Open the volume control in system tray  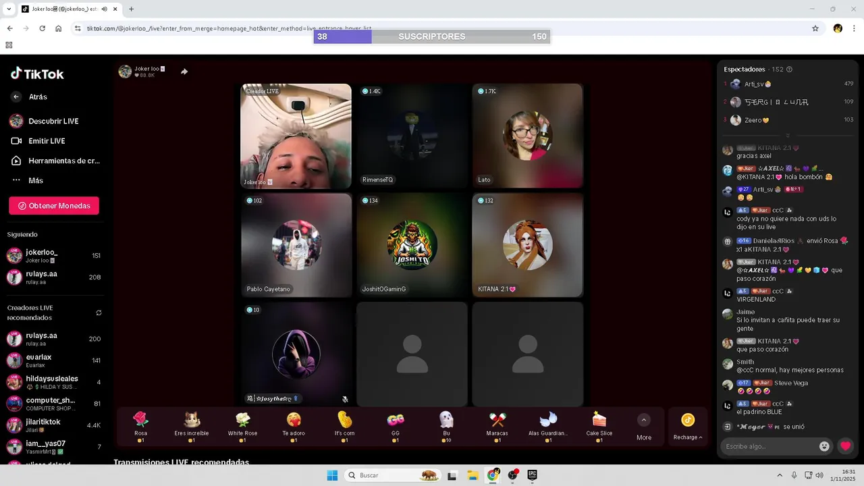(x=819, y=475)
